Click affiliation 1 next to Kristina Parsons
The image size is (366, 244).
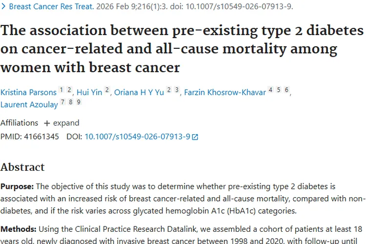[x=61, y=90]
